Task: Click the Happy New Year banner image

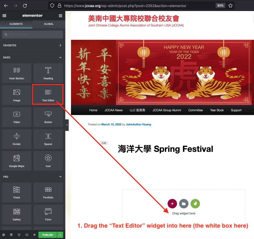Action: (162, 72)
